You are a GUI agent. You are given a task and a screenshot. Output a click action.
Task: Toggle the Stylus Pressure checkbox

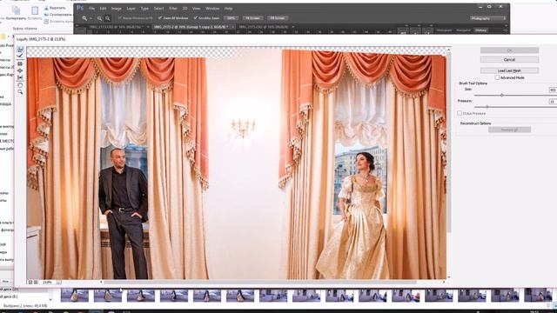coord(460,113)
